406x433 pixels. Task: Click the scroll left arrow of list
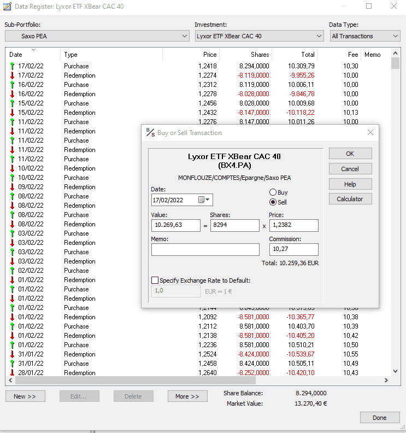tap(10, 381)
